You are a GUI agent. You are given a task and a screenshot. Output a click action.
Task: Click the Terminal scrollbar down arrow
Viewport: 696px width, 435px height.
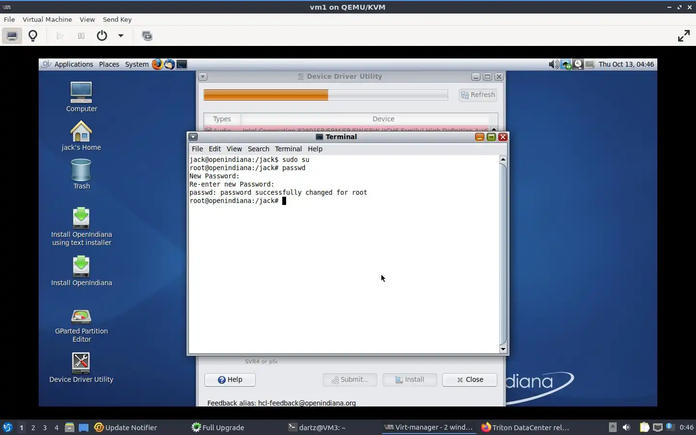503,349
